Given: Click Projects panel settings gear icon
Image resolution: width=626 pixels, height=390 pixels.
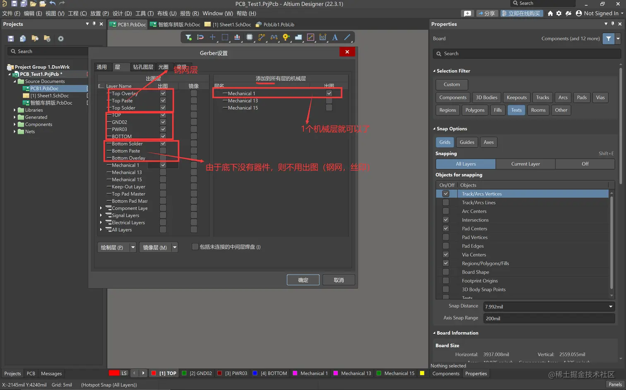Looking at the screenshot, I should click(61, 39).
